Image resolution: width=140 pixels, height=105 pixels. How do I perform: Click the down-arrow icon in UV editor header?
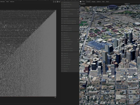(60, 2)
